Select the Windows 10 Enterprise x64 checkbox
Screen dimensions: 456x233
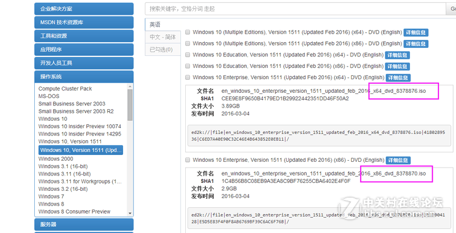pos(188,77)
